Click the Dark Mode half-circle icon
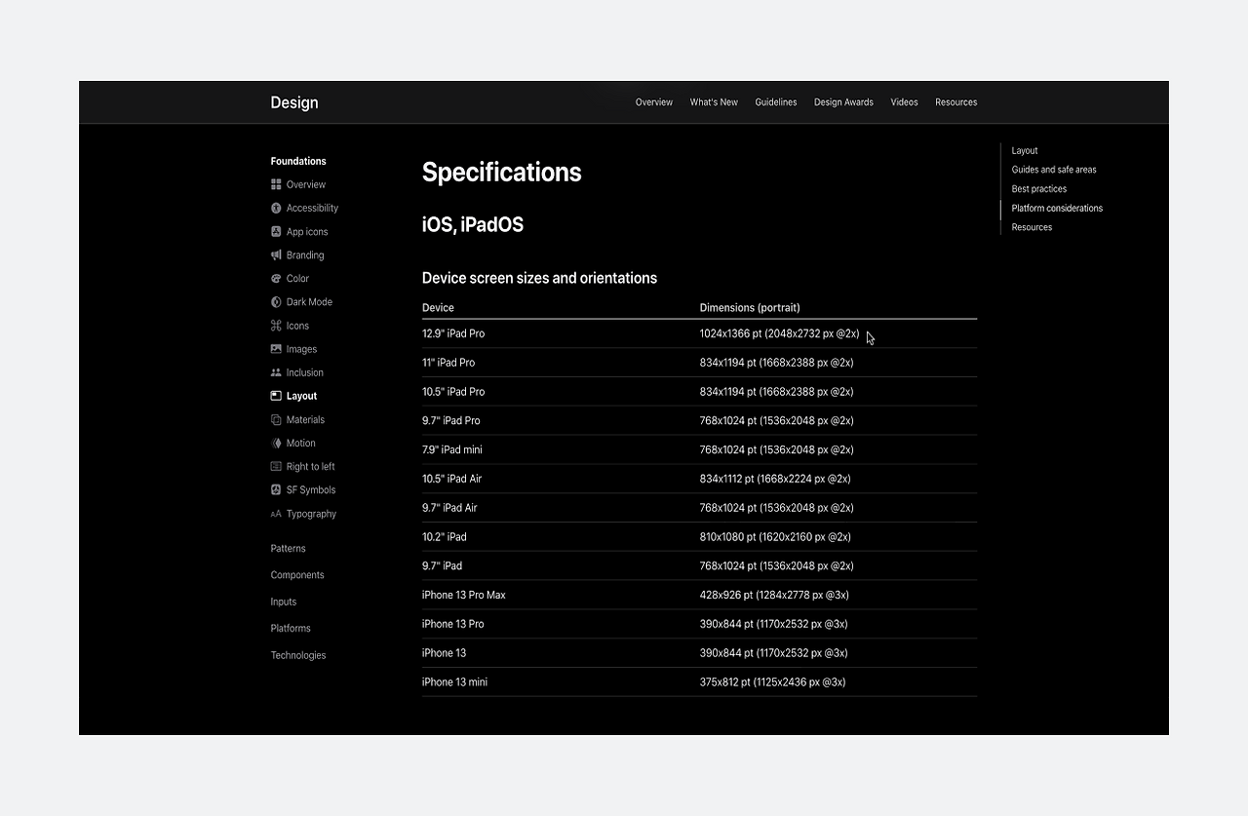The image size is (1248, 816). coord(276,302)
